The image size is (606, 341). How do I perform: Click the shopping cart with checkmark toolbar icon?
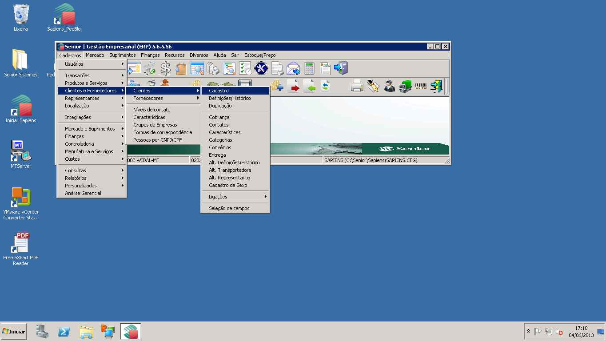pyautogui.click(x=149, y=68)
